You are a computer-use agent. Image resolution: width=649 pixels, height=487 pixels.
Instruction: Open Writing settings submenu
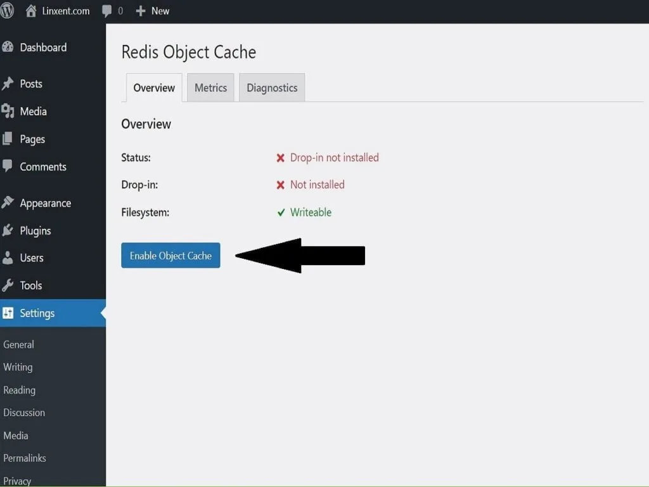coord(18,367)
